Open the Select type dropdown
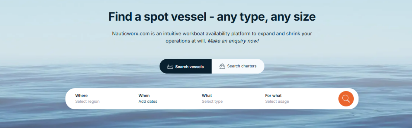 (x=212, y=102)
